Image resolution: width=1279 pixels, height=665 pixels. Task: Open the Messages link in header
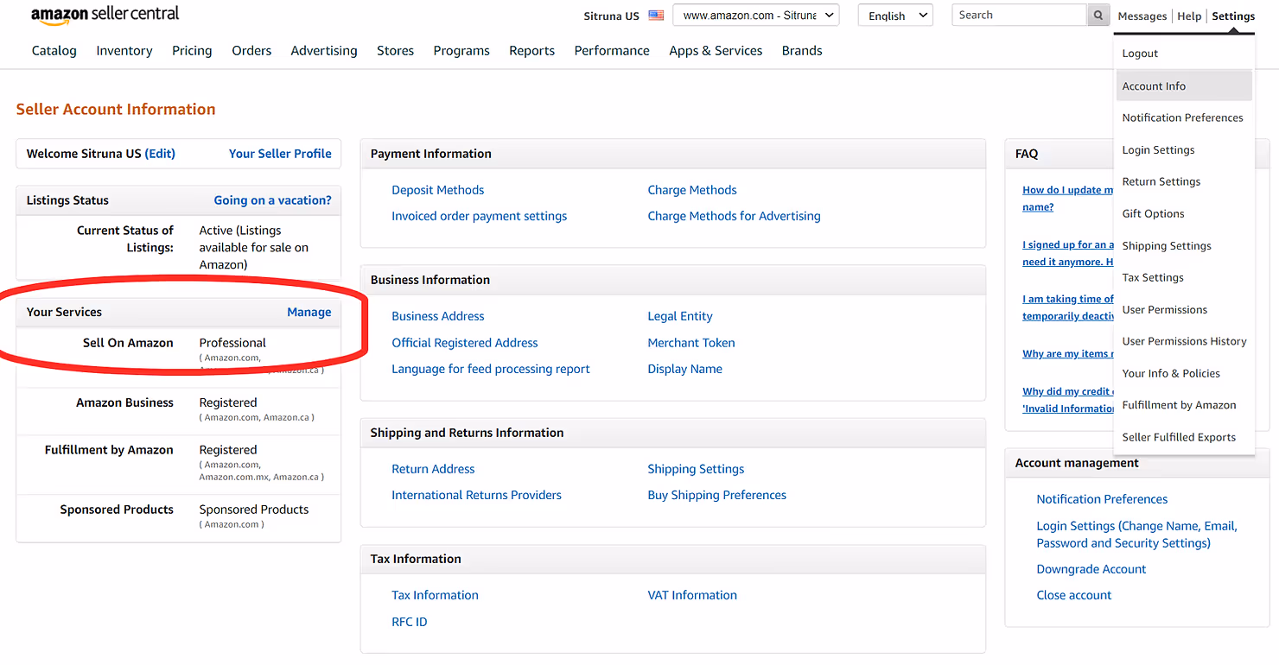(x=1142, y=16)
